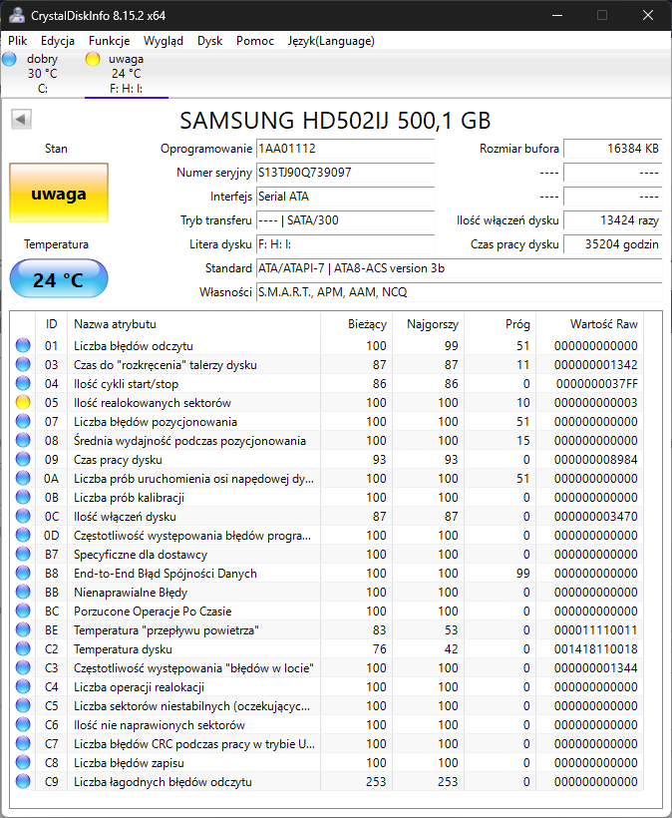Image resolution: width=672 pixels, height=818 pixels.
Task: Click the yellow status icon for Reallocated Sectors row 05
Action: pyautogui.click(x=23, y=402)
